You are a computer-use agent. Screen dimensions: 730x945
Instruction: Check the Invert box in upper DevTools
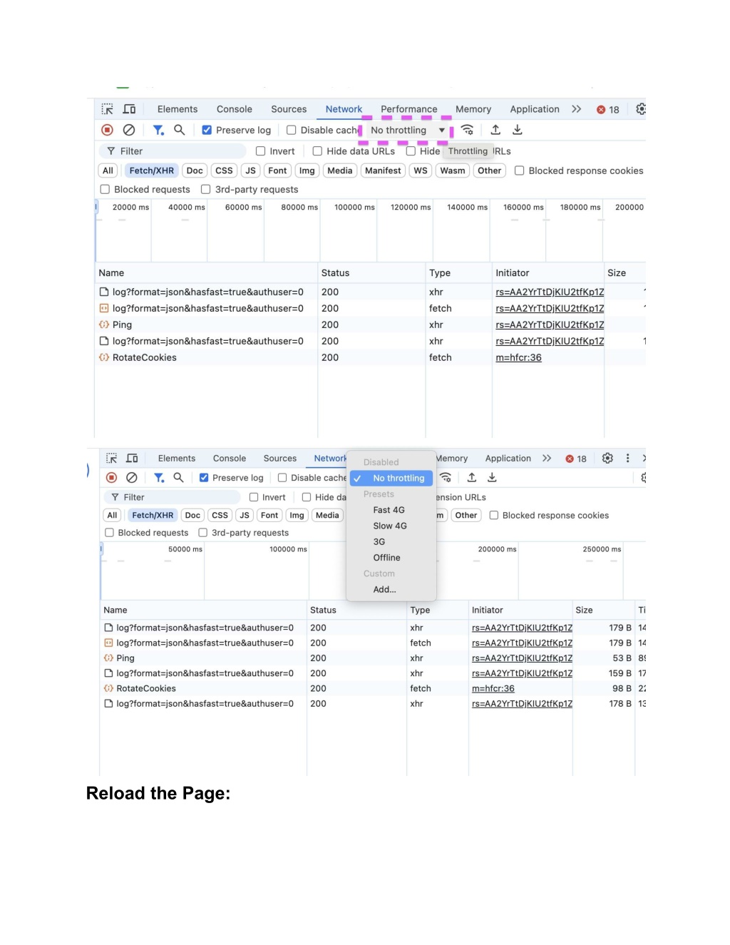pos(261,151)
